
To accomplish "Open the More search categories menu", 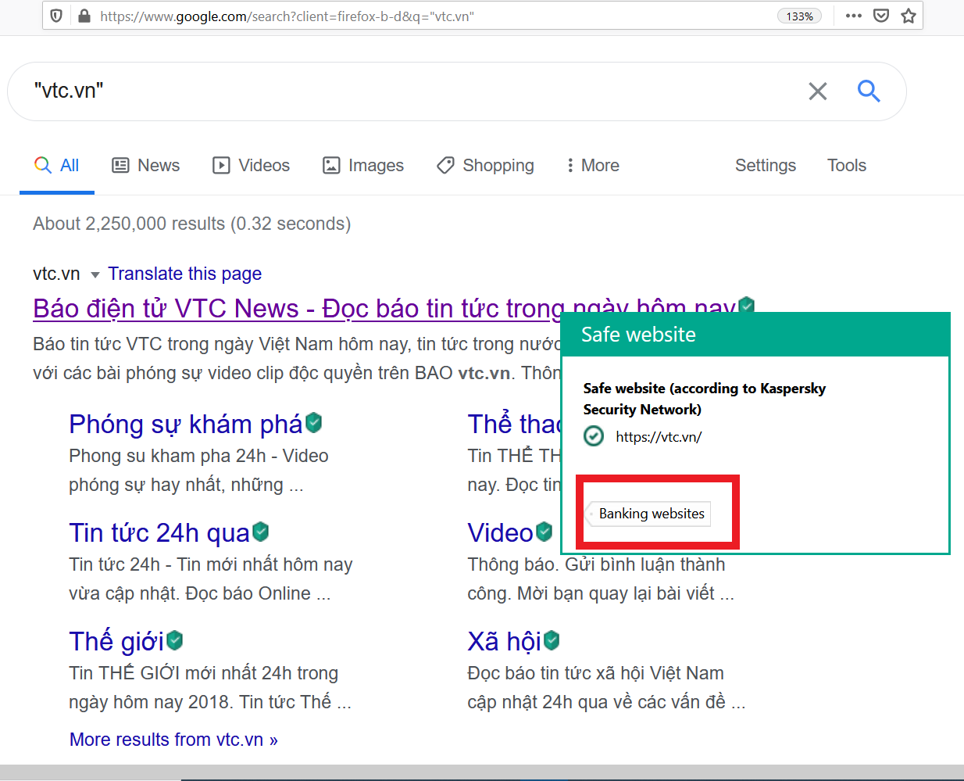I will pos(593,166).
